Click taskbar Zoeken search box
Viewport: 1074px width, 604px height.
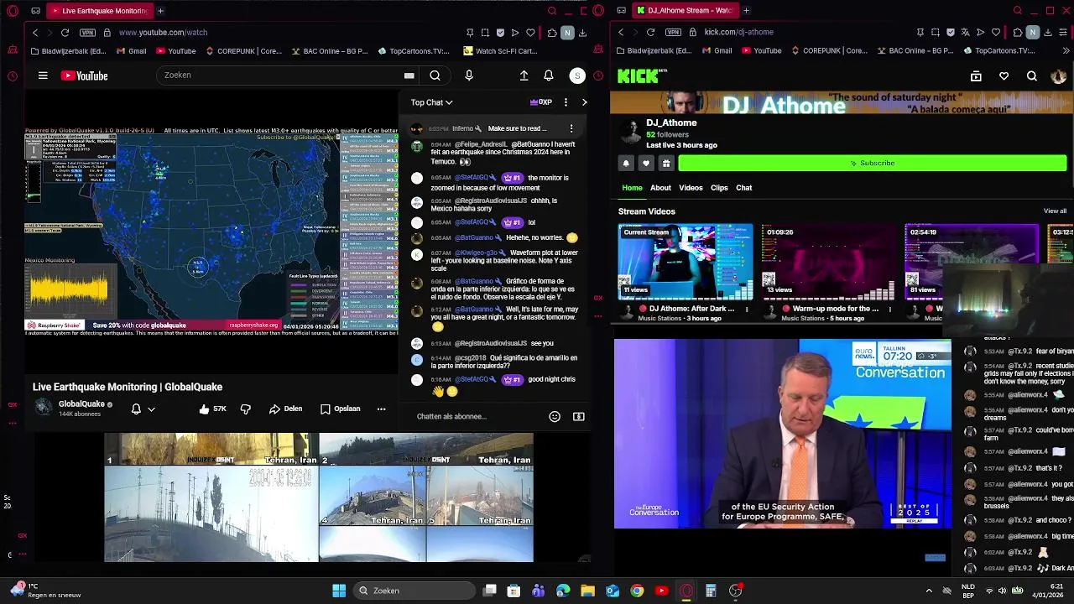coord(414,591)
